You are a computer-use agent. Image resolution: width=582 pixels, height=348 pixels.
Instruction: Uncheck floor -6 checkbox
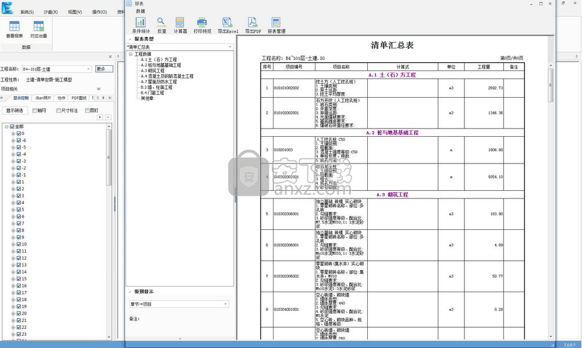[19, 141]
